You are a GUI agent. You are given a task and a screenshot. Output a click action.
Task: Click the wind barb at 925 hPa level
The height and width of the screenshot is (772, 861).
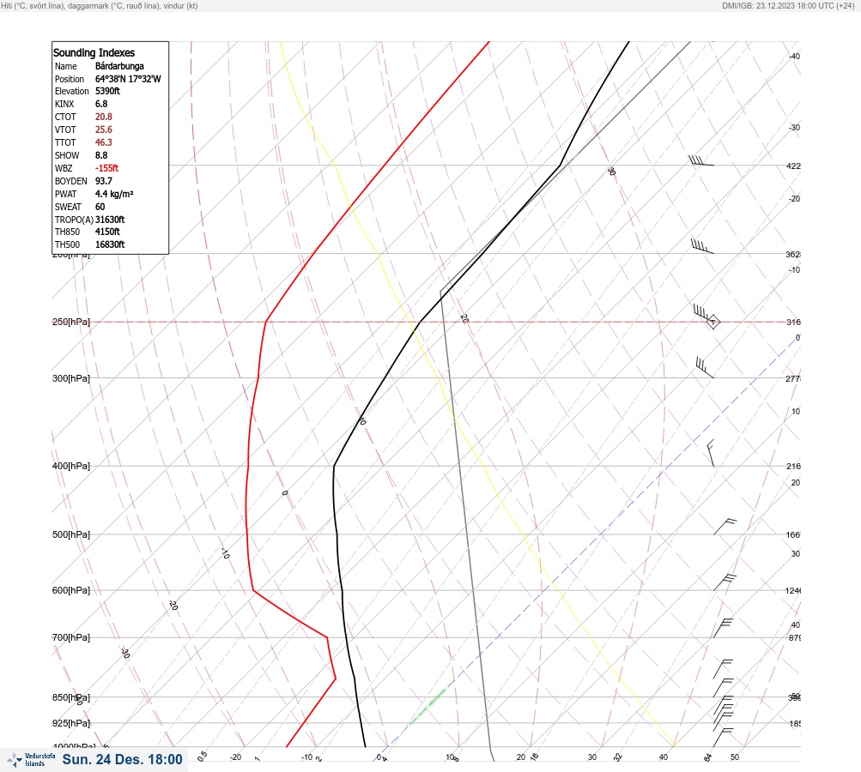723,715
